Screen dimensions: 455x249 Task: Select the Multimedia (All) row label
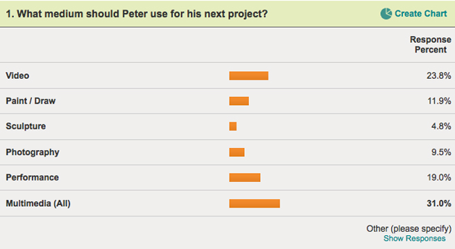coord(38,203)
